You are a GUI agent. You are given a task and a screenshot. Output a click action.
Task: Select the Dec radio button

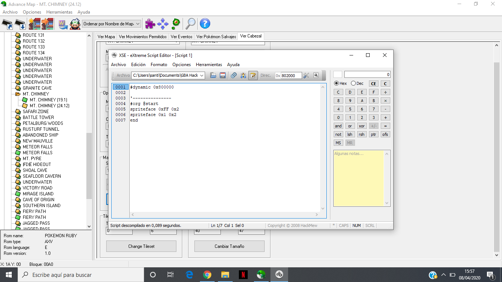[x=353, y=83]
